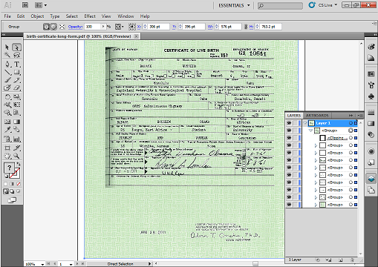
Task: Toggle visibility of the Clipping path sublayer
Action: 289,138
